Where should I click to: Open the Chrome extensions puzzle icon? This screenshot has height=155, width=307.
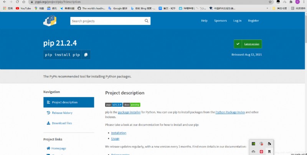[291, 2]
